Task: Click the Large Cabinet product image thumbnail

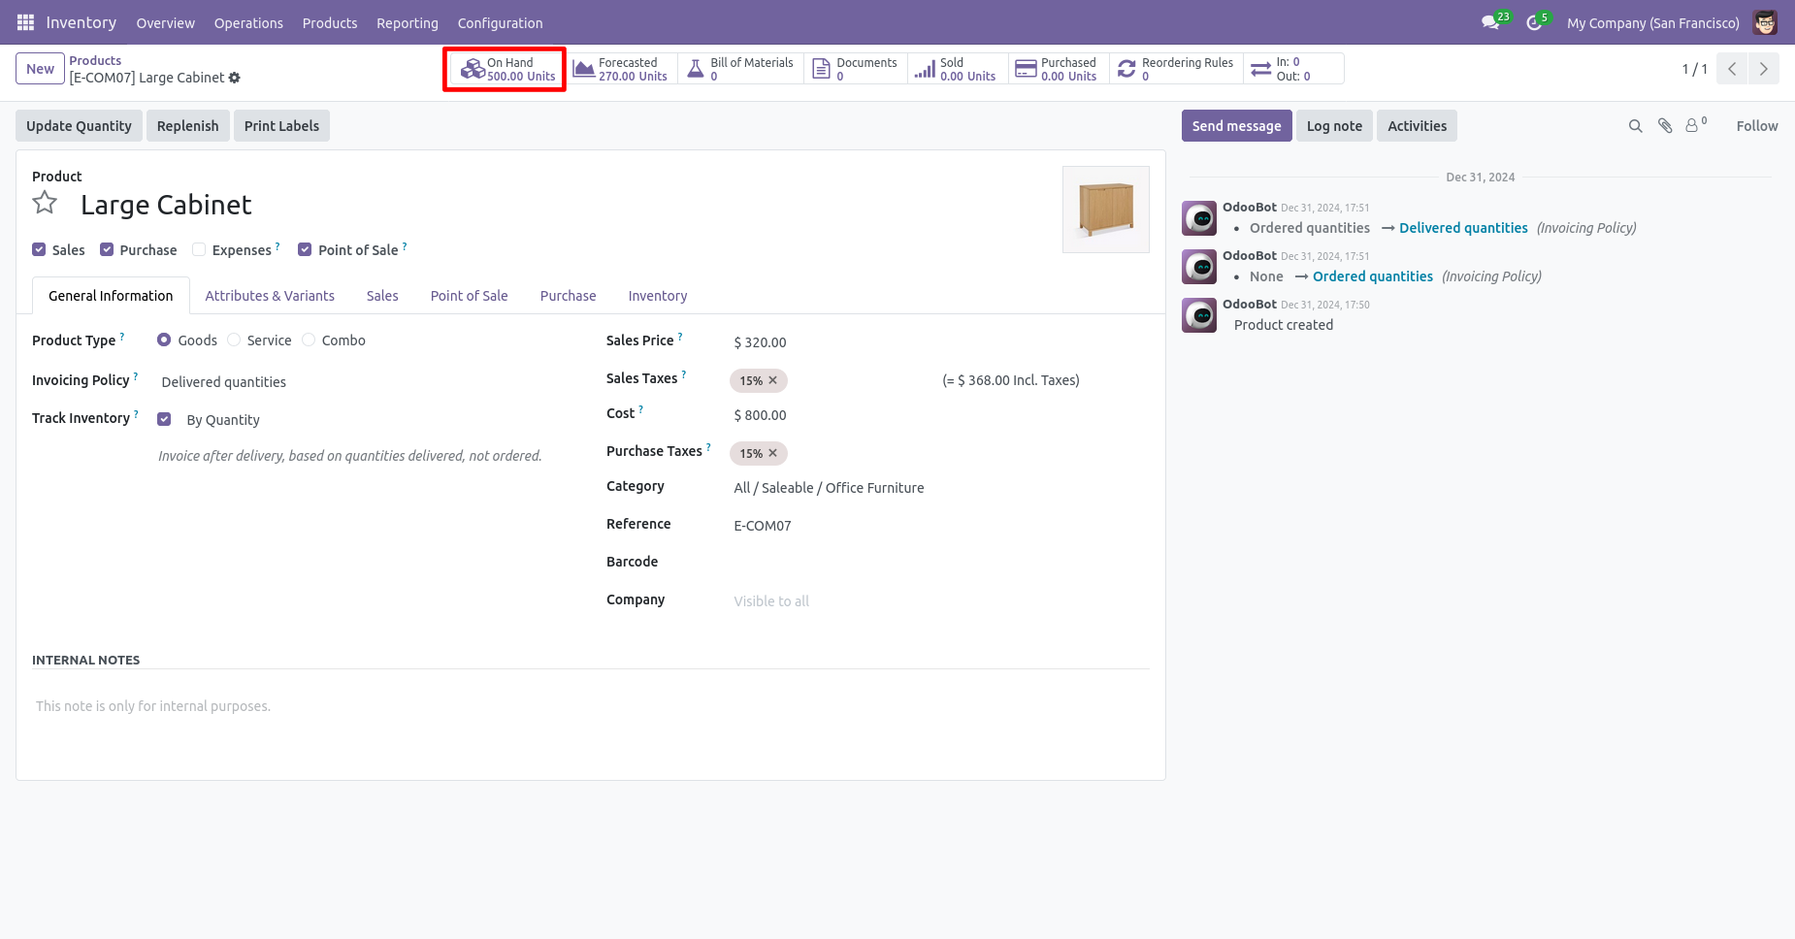Action: click(x=1106, y=210)
